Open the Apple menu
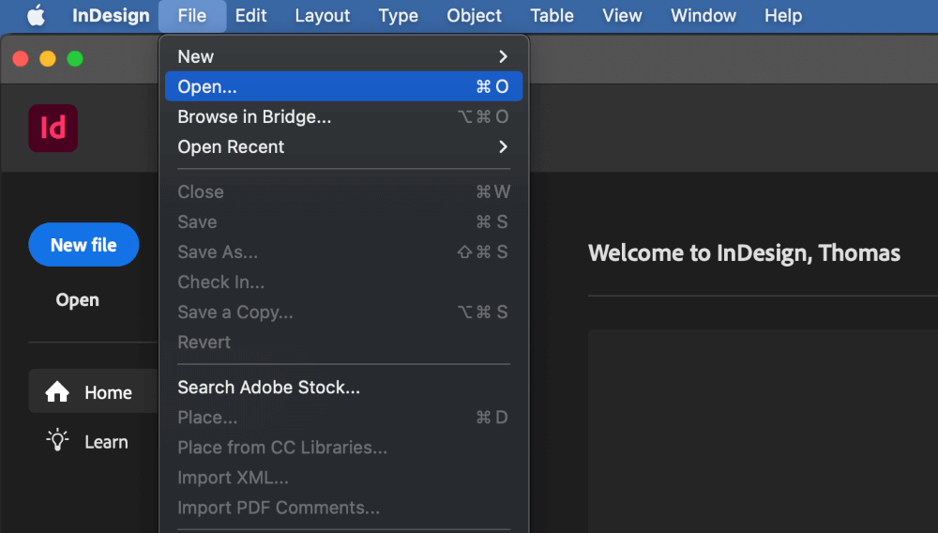The image size is (938, 533). (36, 16)
